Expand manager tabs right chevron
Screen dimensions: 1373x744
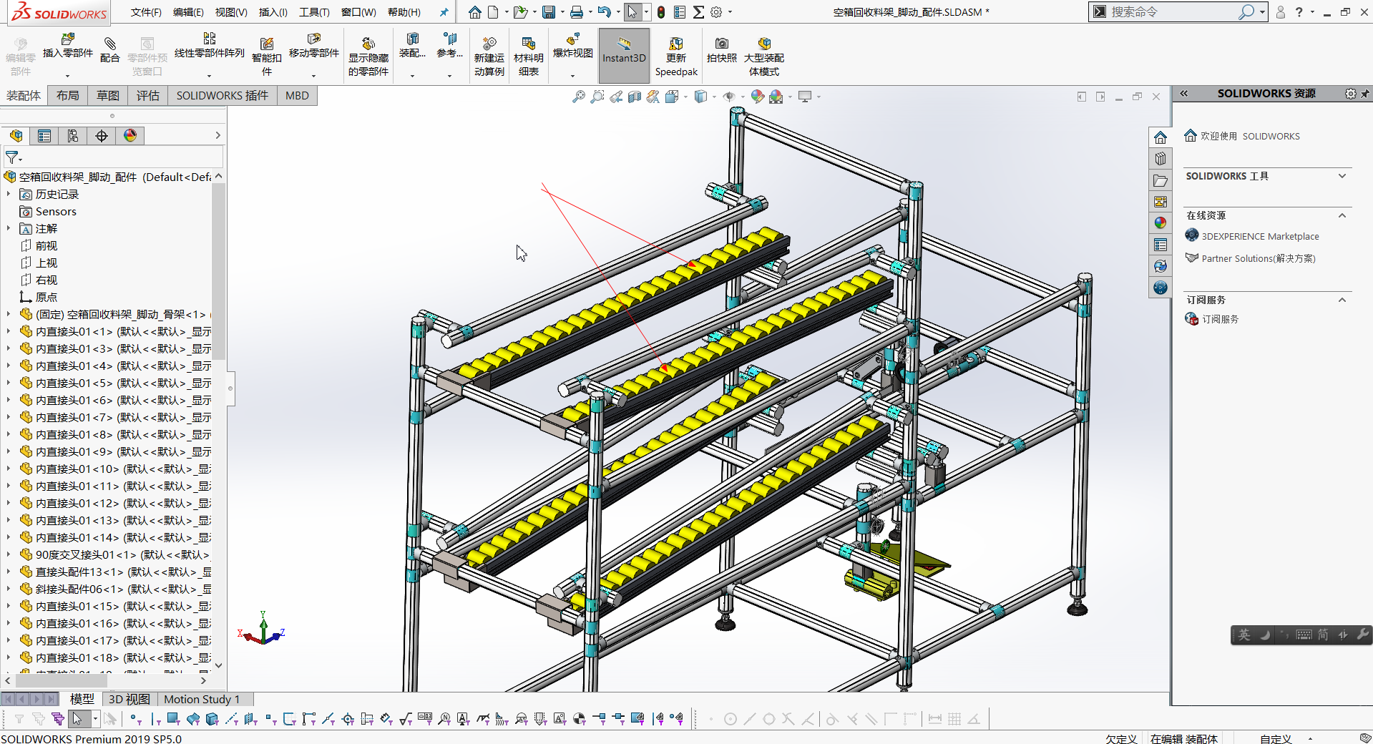[218, 135]
